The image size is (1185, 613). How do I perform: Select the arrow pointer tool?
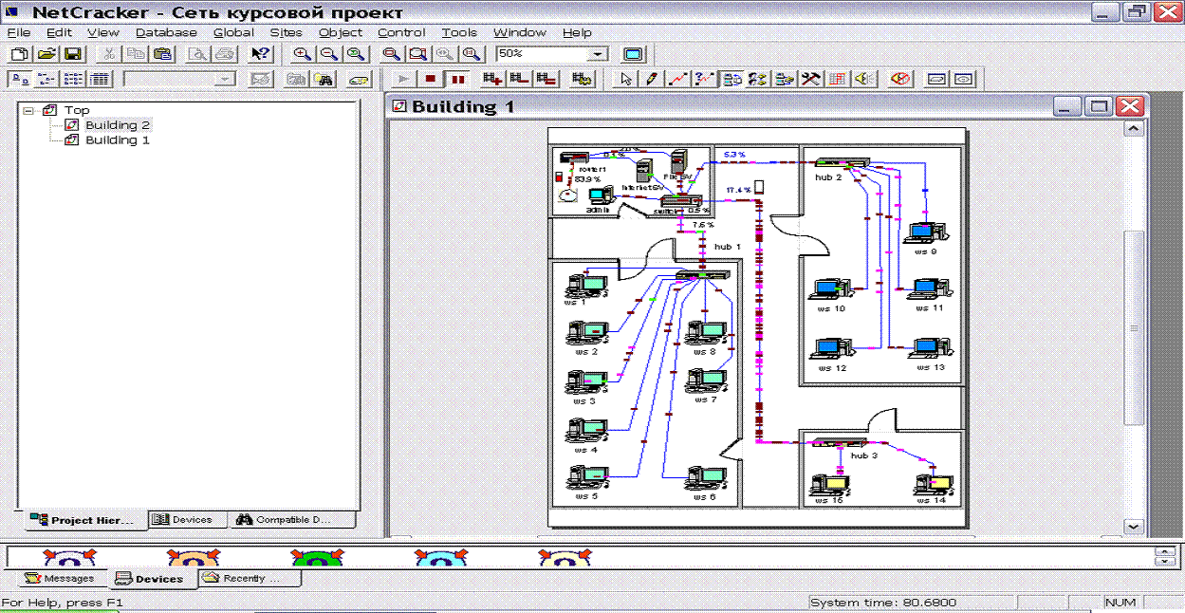click(x=625, y=80)
